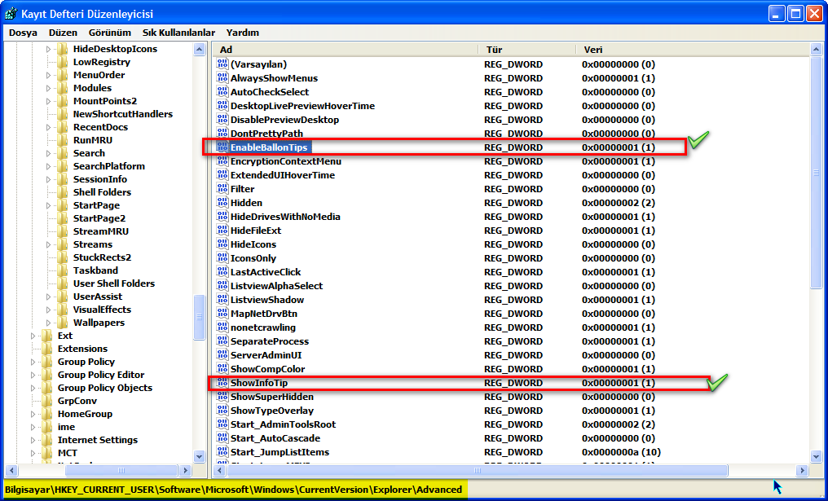828x501 pixels.
Task: Open the Düzen menu
Action: point(63,33)
